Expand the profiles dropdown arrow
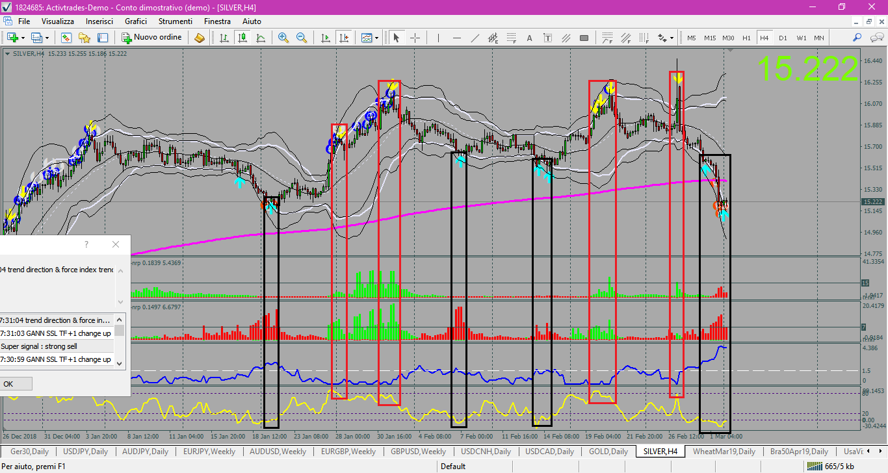 pyautogui.click(x=47, y=38)
